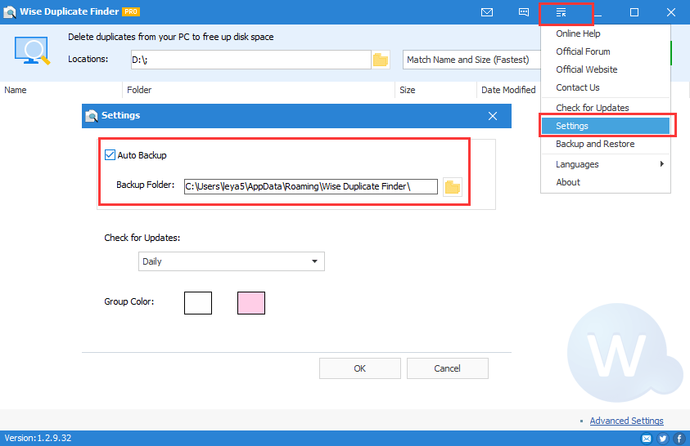Choose Contact Us in the menu
The width and height of the screenshot is (690, 446).
tap(606, 87)
